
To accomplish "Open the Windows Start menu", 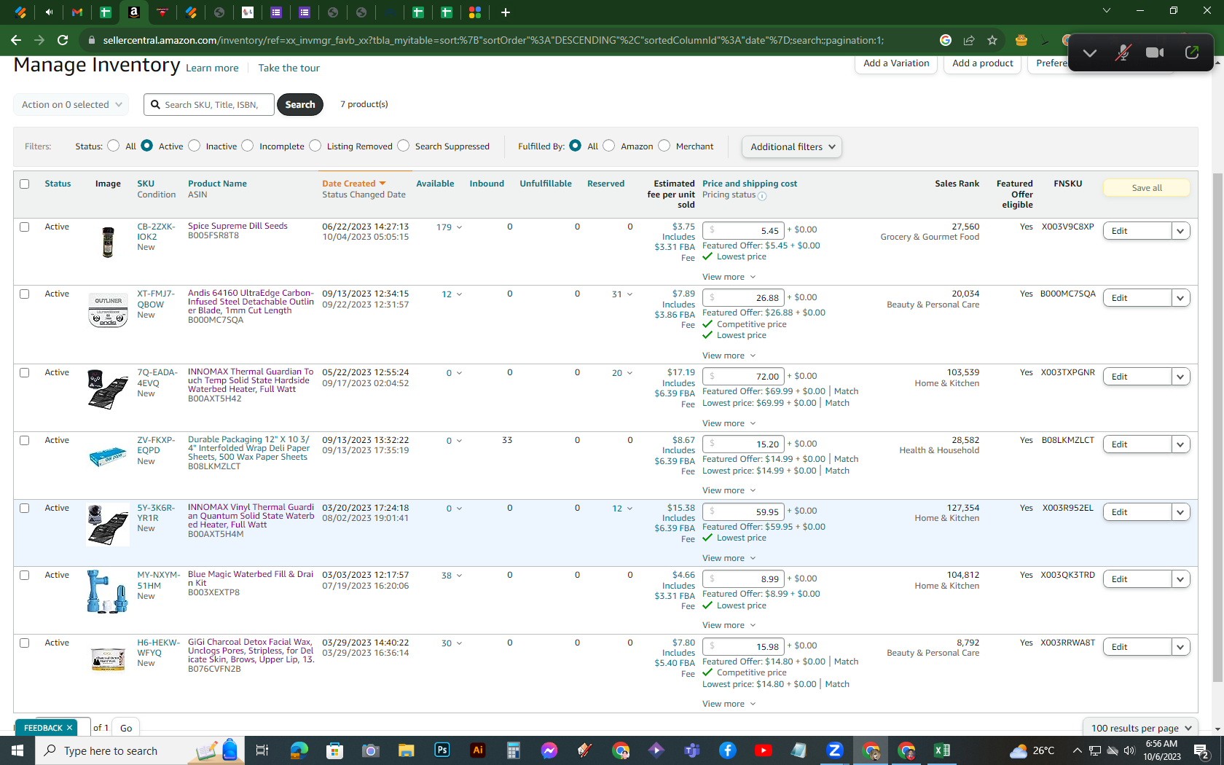I will [17, 750].
